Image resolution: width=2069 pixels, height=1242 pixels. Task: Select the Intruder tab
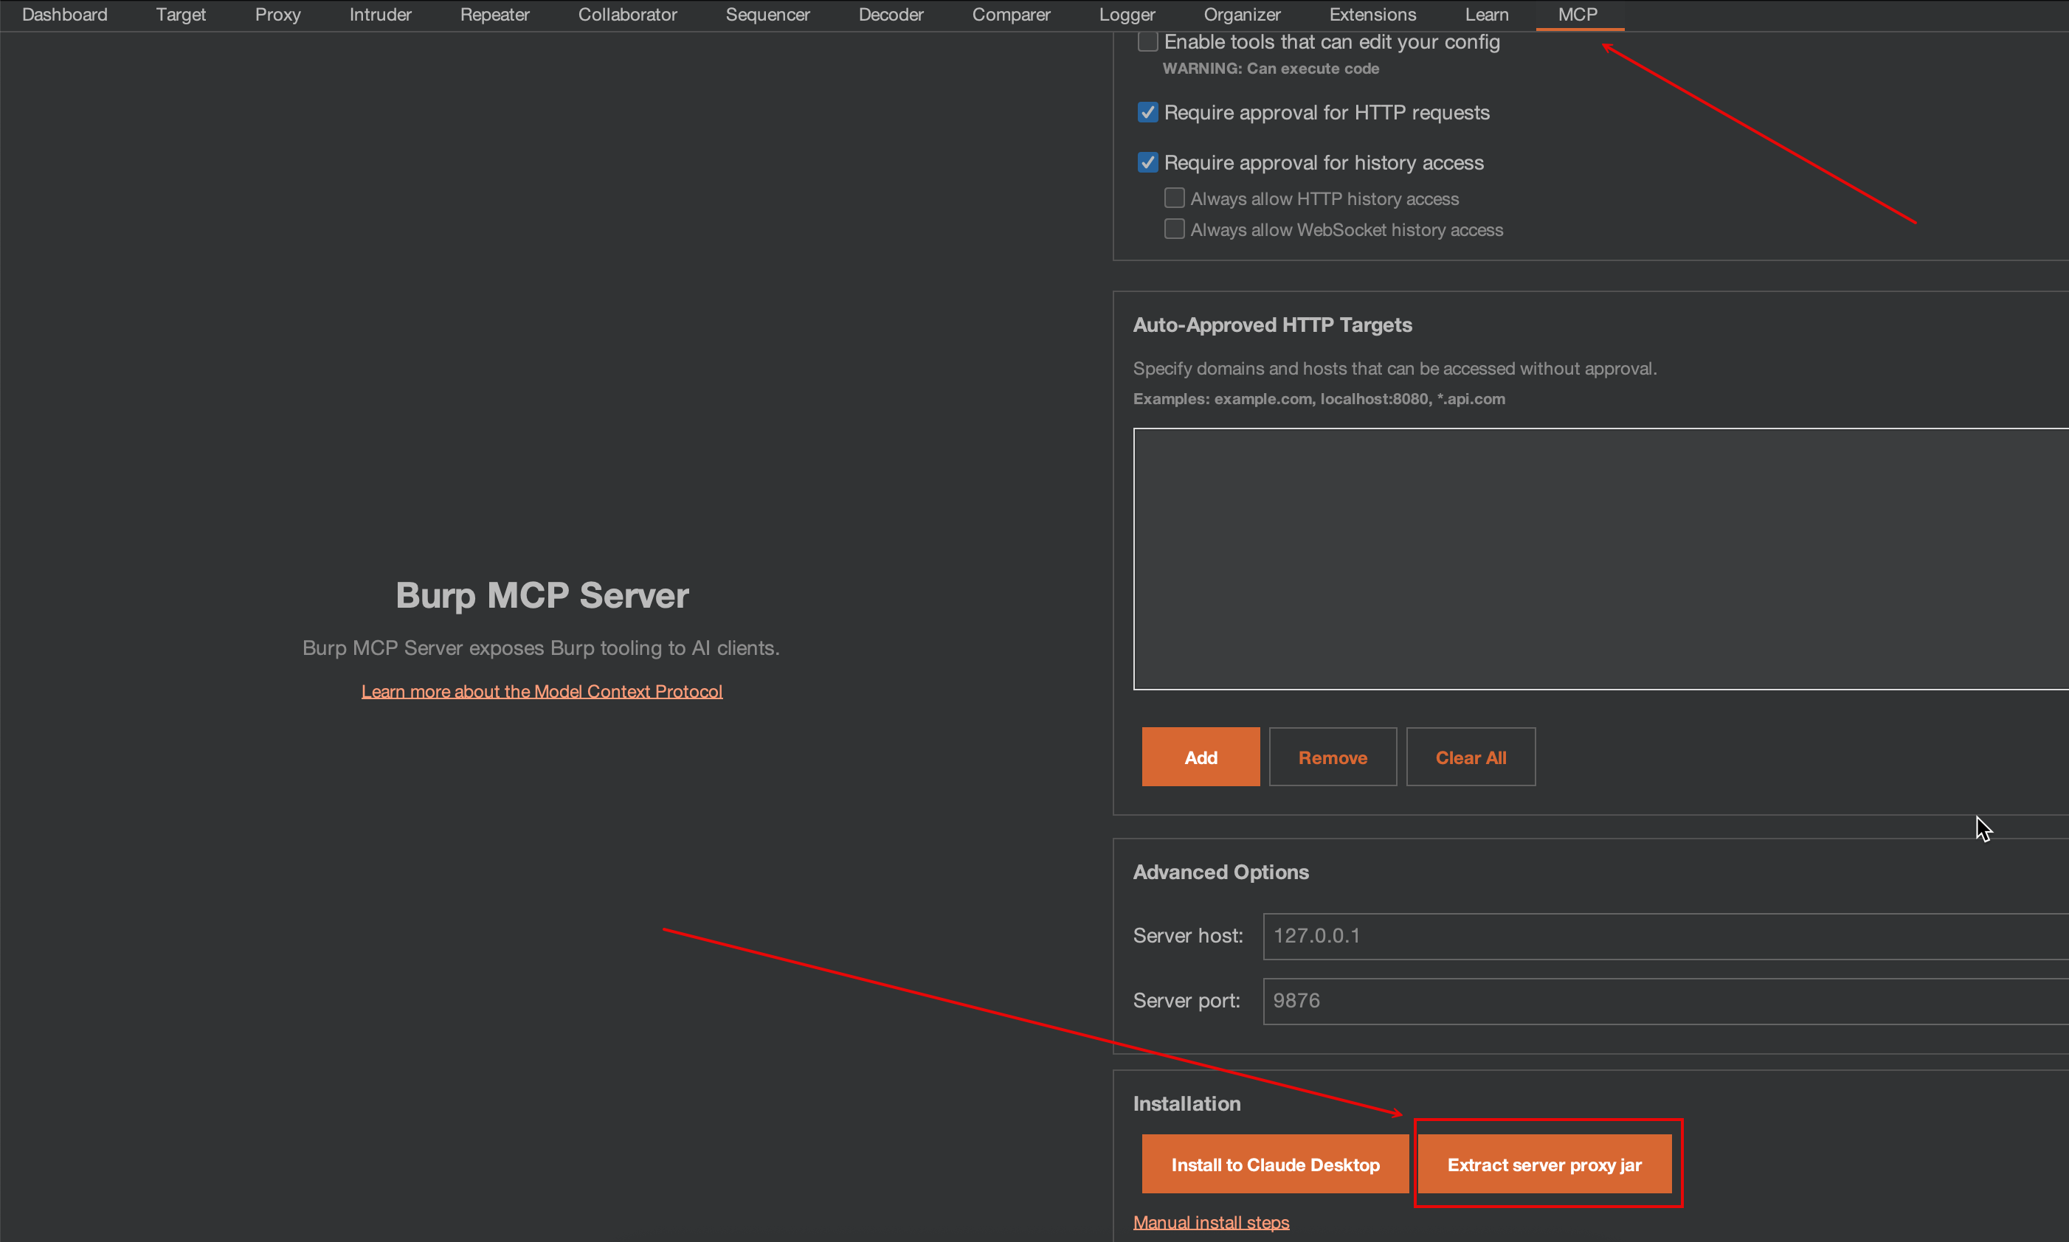click(x=380, y=15)
